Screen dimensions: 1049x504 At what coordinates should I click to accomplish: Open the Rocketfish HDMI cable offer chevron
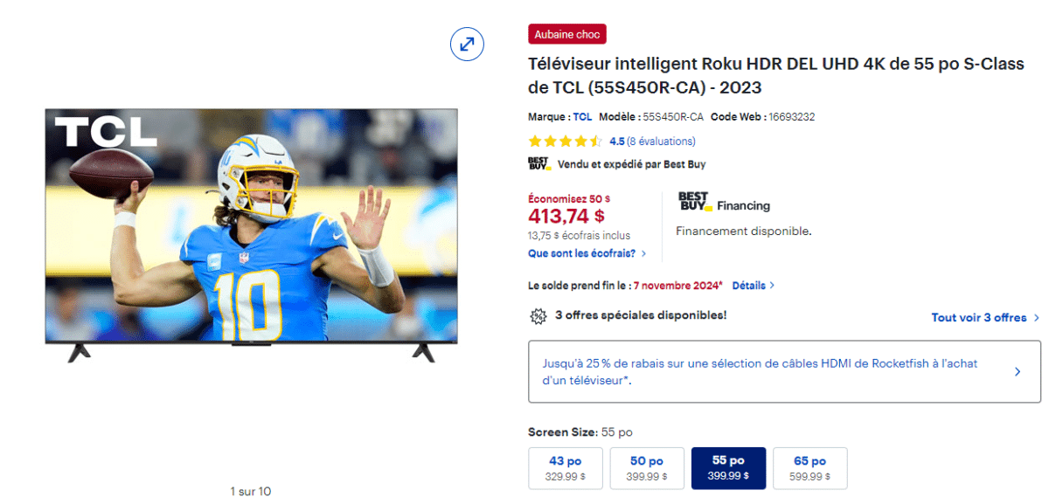pyautogui.click(x=1018, y=371)
